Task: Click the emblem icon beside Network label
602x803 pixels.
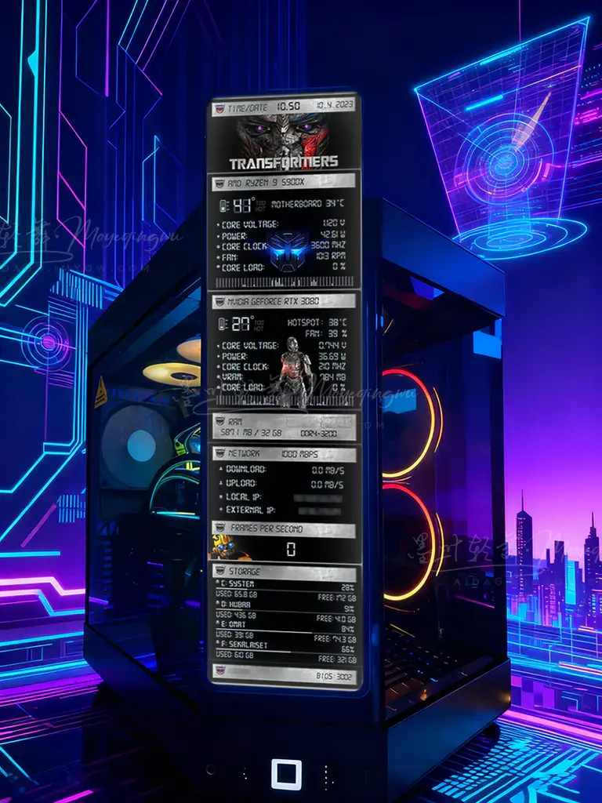Action: (220, 454)
